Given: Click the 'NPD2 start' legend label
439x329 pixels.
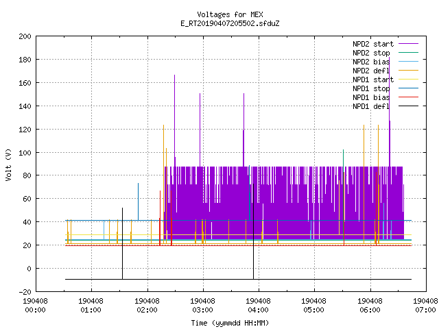Looking at the screenshot, I should pos(373,44).
